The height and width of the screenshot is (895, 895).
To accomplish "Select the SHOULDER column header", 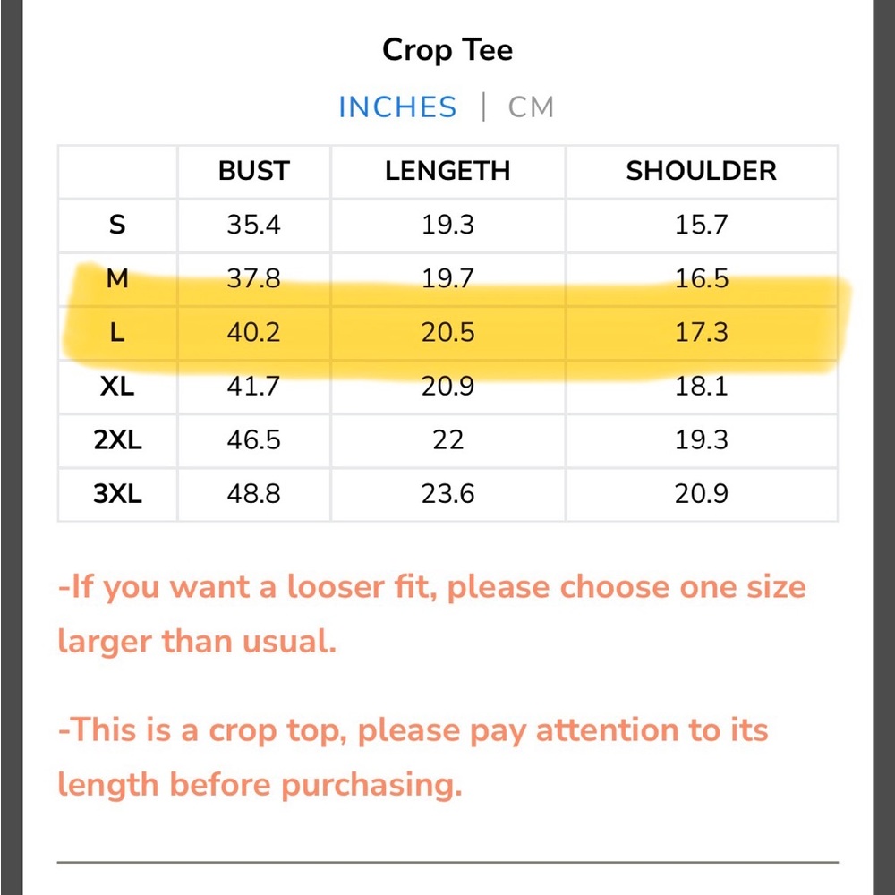I will tap(702, 171).
